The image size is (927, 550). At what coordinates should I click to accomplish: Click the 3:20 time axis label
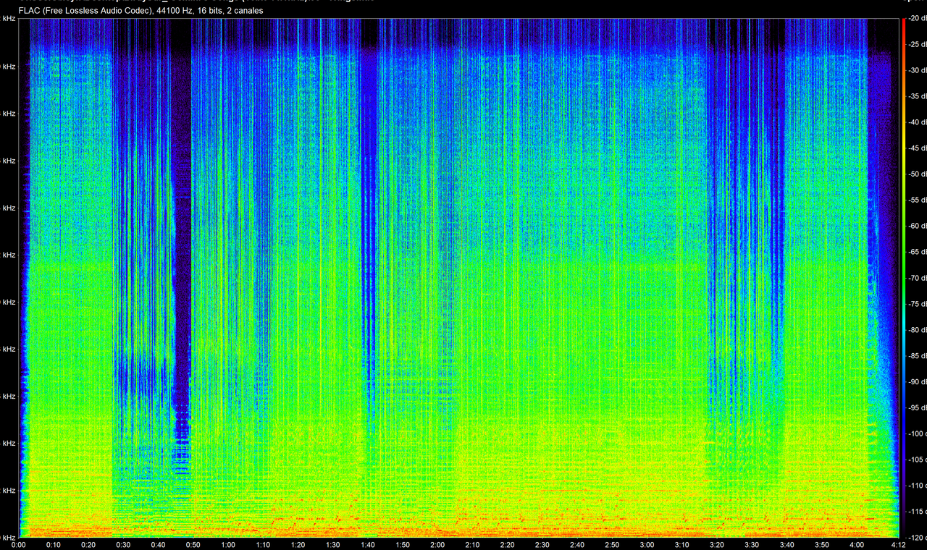tap(717, 544)
